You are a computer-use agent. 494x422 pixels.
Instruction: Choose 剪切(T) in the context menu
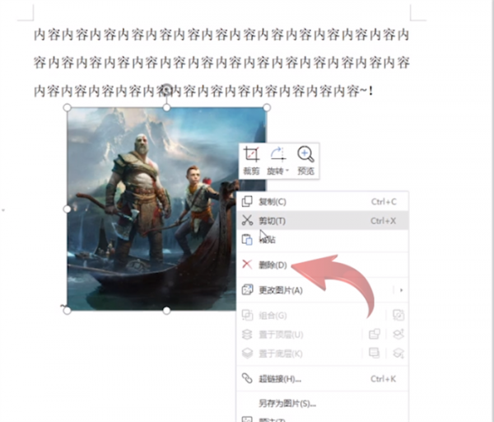322,220
